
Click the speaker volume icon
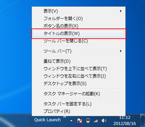[x=104, y=121]
